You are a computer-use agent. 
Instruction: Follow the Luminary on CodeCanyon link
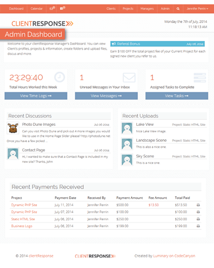(174, 256)
